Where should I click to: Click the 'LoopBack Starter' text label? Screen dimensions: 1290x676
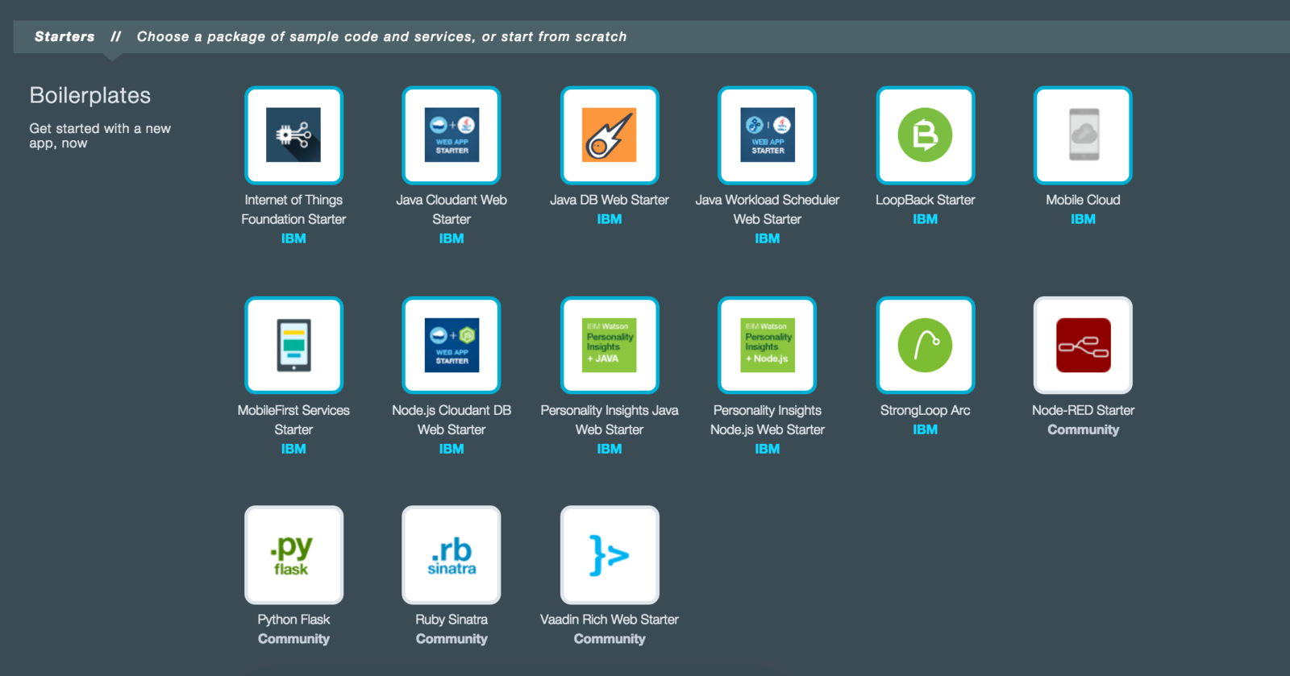(x=926, y=200)
